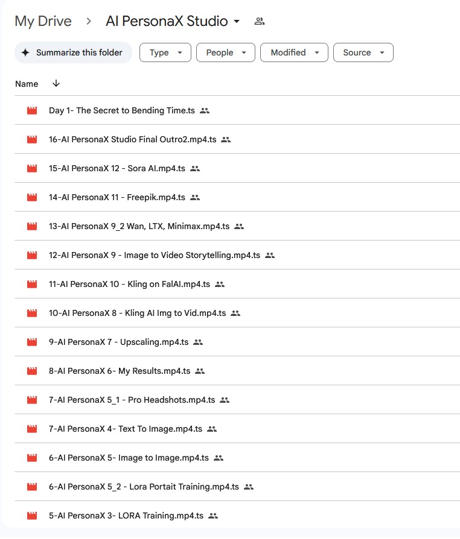The width and height of the screenshot is (460, 539).
Task: Click the video icon for 14-AI PersonaX 11 - Freepik
Action: 32,197
